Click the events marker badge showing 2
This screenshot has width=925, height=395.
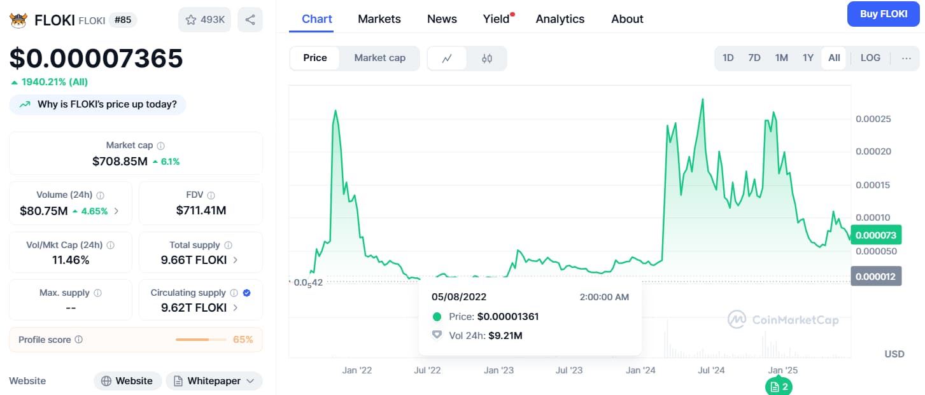tap(779, 387)
